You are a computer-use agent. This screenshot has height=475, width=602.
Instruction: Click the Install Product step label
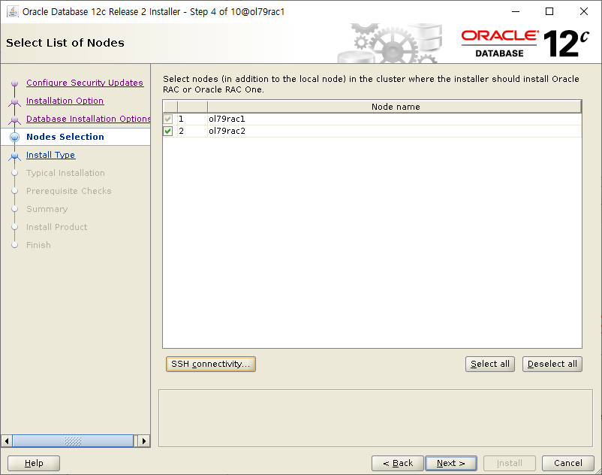pyautogui.click(x=57, y=227)
